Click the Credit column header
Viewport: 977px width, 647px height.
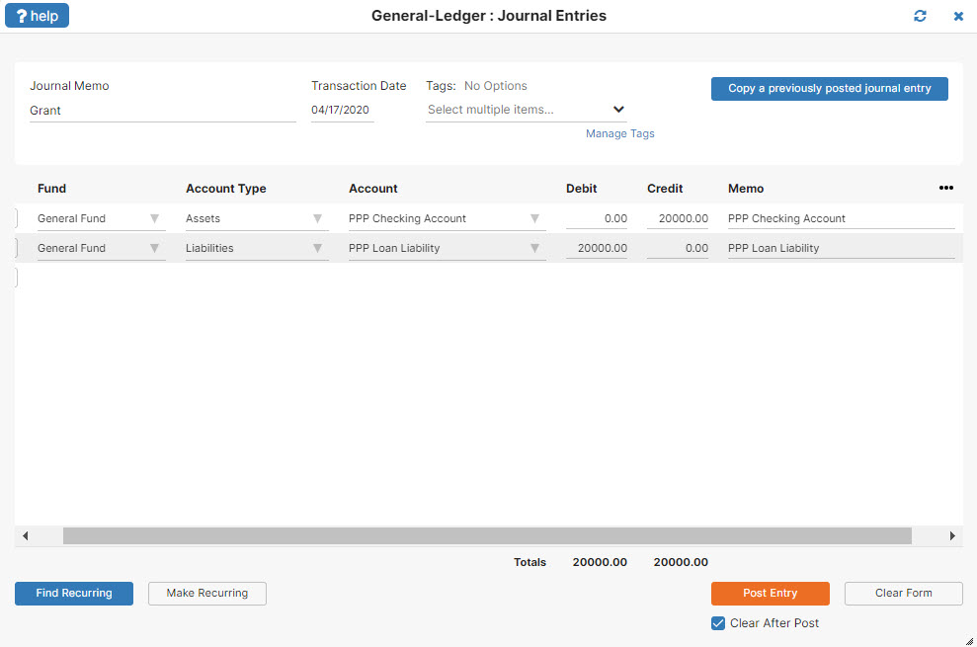click(x=665, y=189)
